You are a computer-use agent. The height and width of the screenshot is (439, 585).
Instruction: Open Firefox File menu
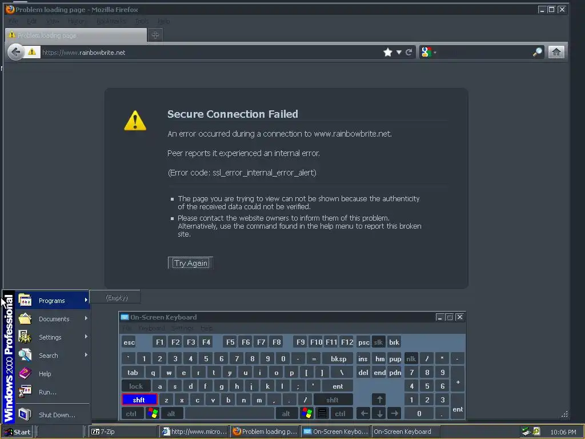14,21
